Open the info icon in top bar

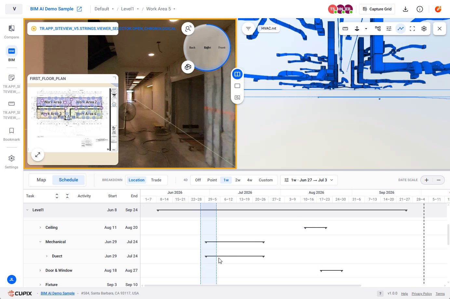tap(420, 9)
